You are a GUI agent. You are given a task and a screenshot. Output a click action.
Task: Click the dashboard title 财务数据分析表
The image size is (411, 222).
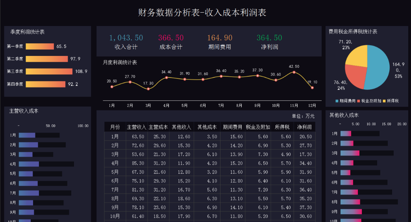169,13
